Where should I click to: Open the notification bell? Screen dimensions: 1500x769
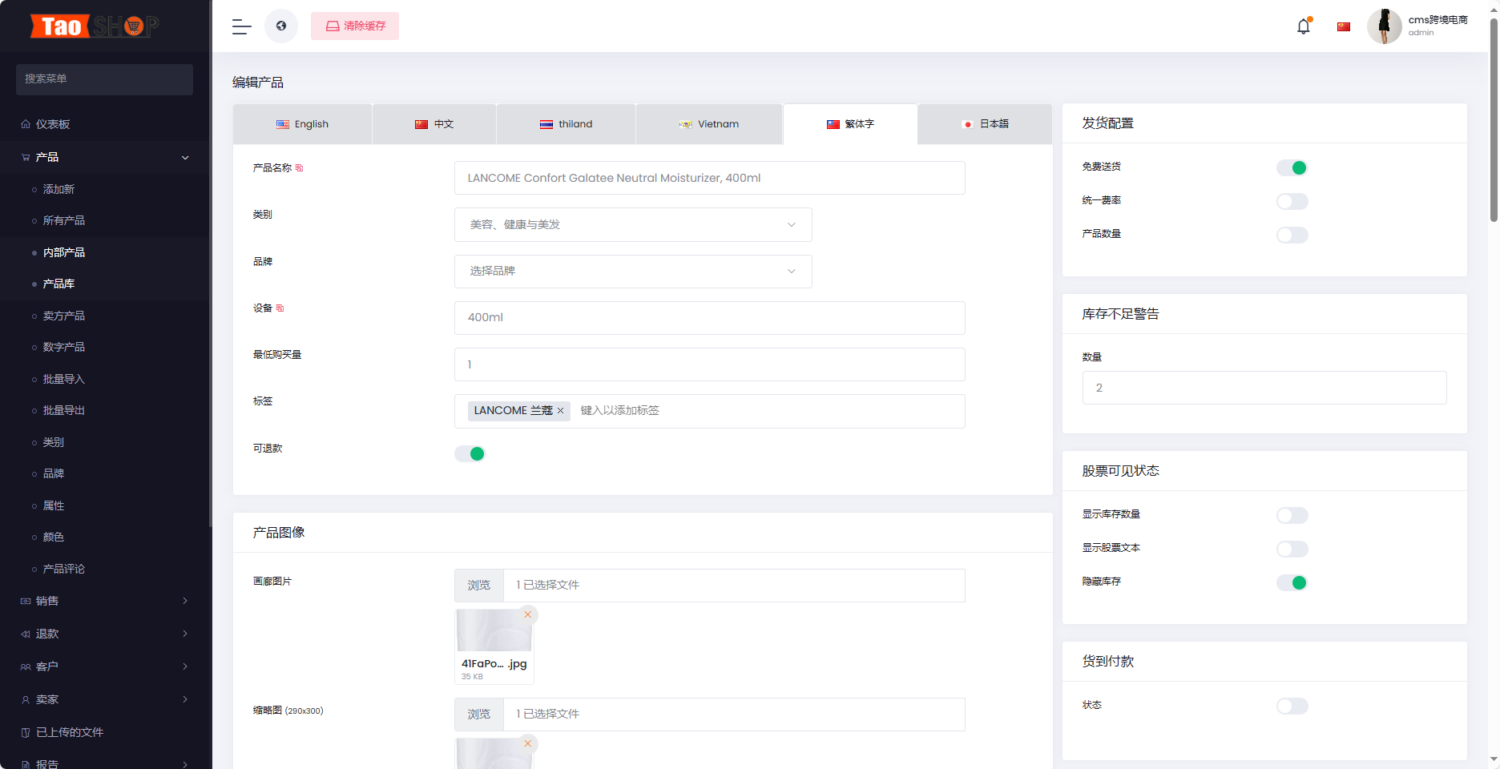1304,26
